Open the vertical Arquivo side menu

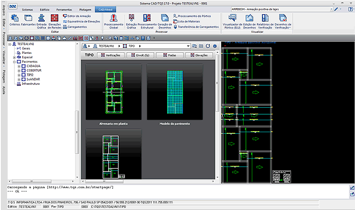[4, 10]
